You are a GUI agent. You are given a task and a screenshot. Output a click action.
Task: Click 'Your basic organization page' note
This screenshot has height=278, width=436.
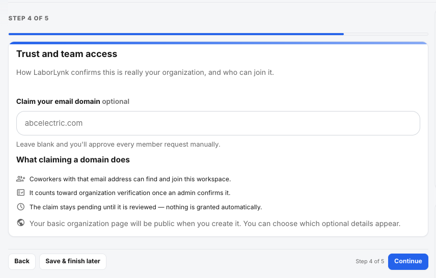coord(215,224)
